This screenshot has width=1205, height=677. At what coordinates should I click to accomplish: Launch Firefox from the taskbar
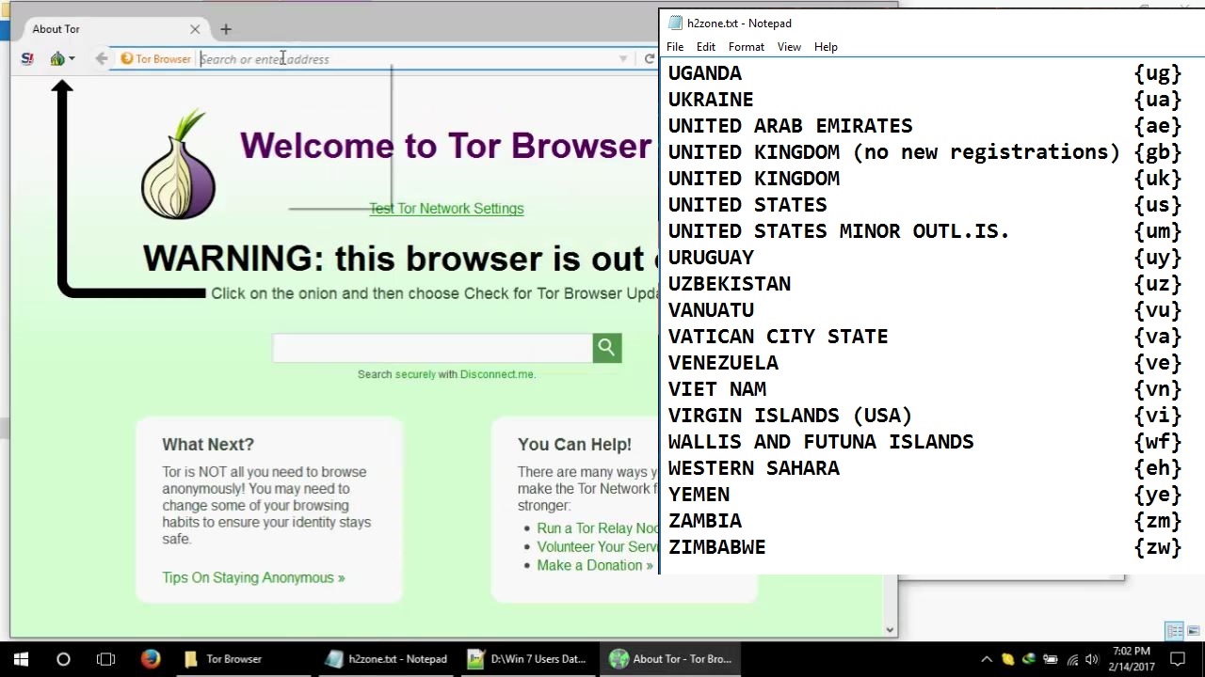pyautogui.click(x=151, y=659)
